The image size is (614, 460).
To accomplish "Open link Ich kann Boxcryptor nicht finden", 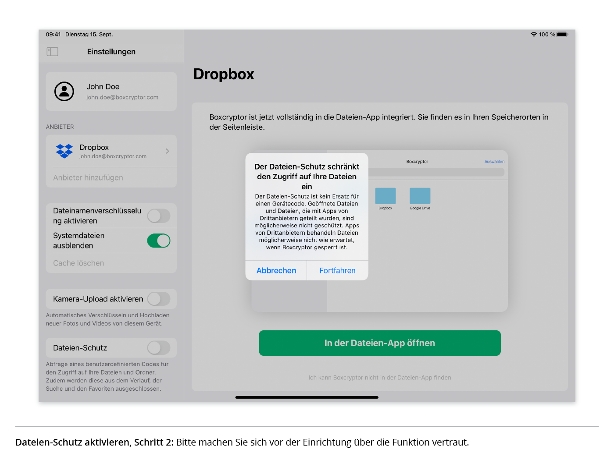I will point(380,378).
